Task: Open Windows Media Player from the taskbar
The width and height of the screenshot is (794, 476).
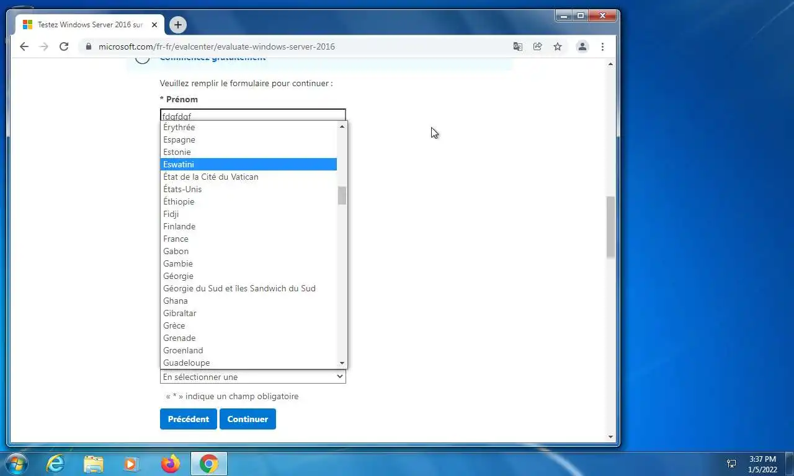Action: [x=131, y=464]
